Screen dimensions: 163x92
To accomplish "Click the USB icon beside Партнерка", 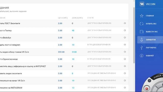I will (x=142, y=48).
